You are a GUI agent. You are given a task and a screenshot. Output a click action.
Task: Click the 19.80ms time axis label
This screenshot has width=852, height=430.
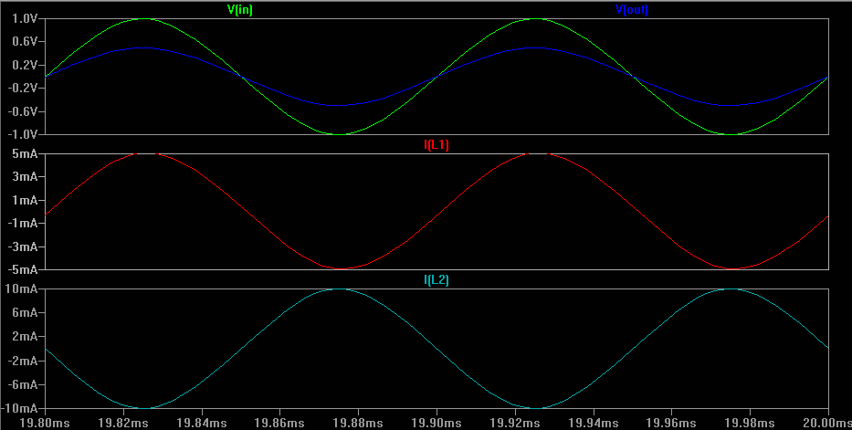point(46,423)
